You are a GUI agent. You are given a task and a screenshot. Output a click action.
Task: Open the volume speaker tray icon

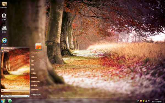pyautogui.click(x=149, y=101)
